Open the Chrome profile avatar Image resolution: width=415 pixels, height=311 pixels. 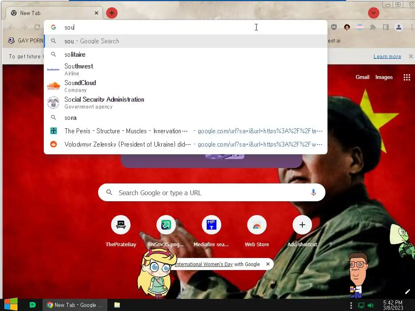(x=399, y=27)
